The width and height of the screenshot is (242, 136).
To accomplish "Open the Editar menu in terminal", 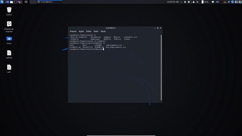I will tap(88, 31).
